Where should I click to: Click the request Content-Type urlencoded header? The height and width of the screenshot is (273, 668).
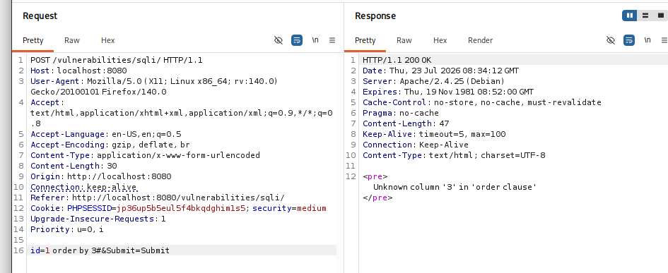[145, 155]
